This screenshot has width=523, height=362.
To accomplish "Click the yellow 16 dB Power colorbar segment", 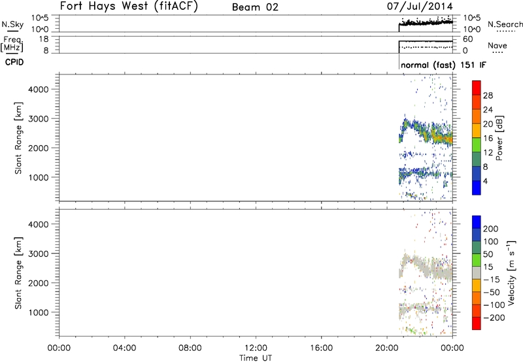I will [477, 130].
